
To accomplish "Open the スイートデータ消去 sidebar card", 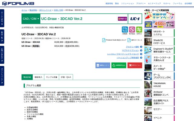I will (159, 67).
